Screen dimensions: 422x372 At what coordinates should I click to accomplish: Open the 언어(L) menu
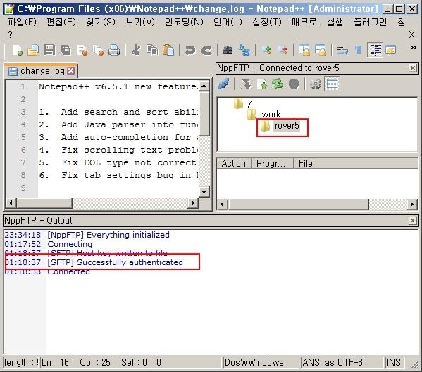228,22
